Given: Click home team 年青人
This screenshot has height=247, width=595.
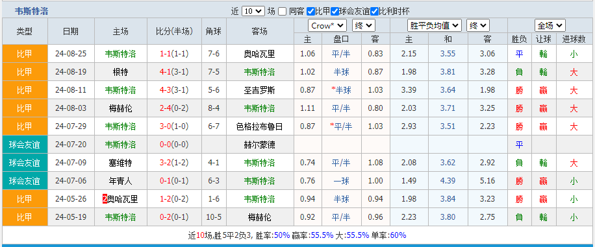Looking at the screenshot, I should pos(121,181).
